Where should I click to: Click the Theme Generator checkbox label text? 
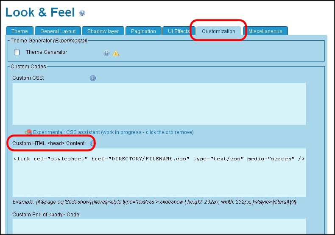(46, 52)
